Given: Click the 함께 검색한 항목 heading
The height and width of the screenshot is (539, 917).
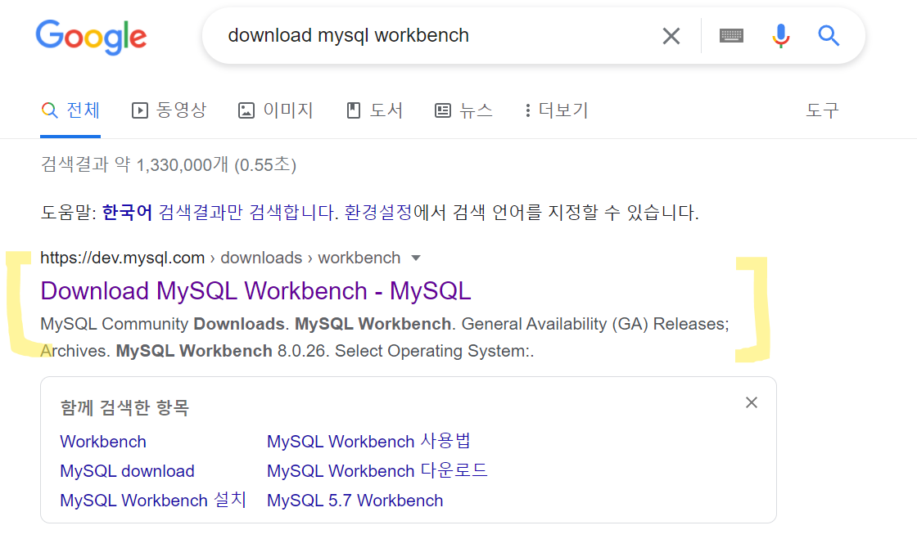Looking at the screenshot, I should tap(124, 407).
